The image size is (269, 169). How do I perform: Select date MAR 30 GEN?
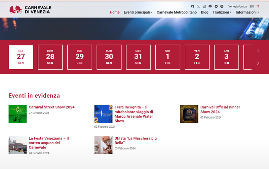click(109, 57)
